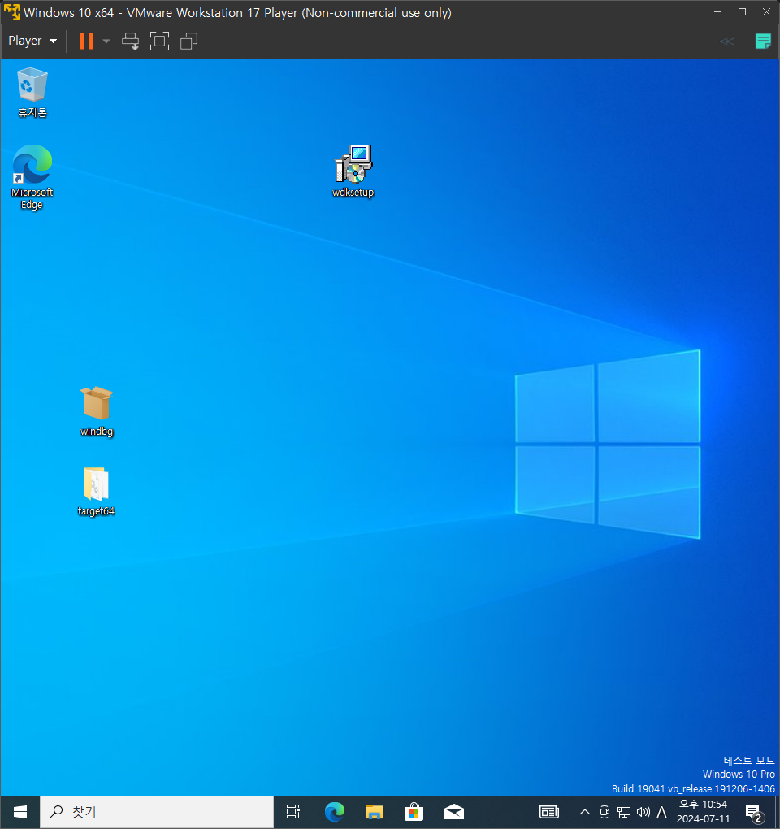780x829 pixels.
Task: Select the target64 folder icon
Action: tap(96, 491)
